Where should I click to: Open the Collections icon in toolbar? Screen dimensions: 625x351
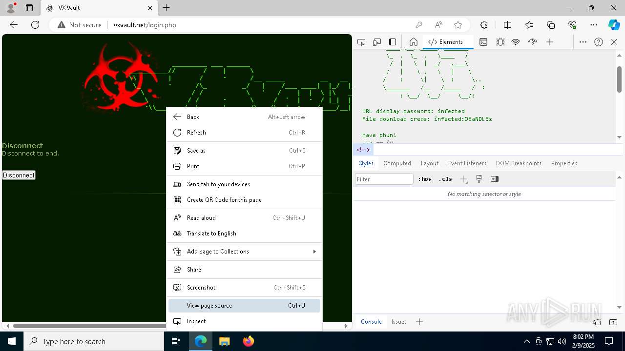click(x=551, y=25)
